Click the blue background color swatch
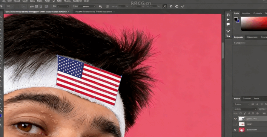This screenshot has width=267, height=137. click(x=238, y=21)
